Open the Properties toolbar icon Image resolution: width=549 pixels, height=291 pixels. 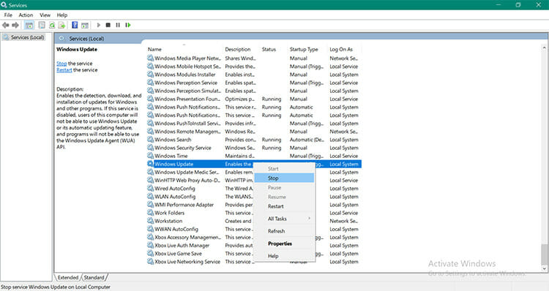pos(42,25)
